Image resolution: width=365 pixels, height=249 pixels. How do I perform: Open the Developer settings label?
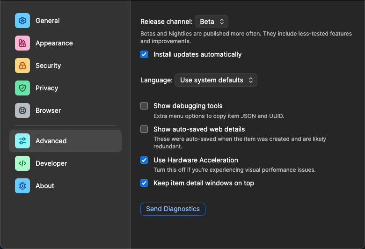51,163
